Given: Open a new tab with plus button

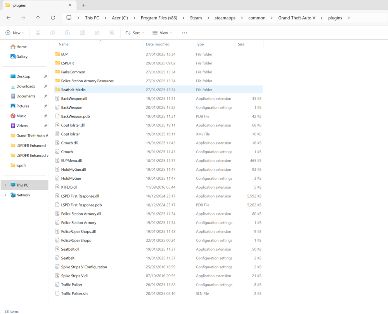Looking at the screenshot, I should 84,5.
